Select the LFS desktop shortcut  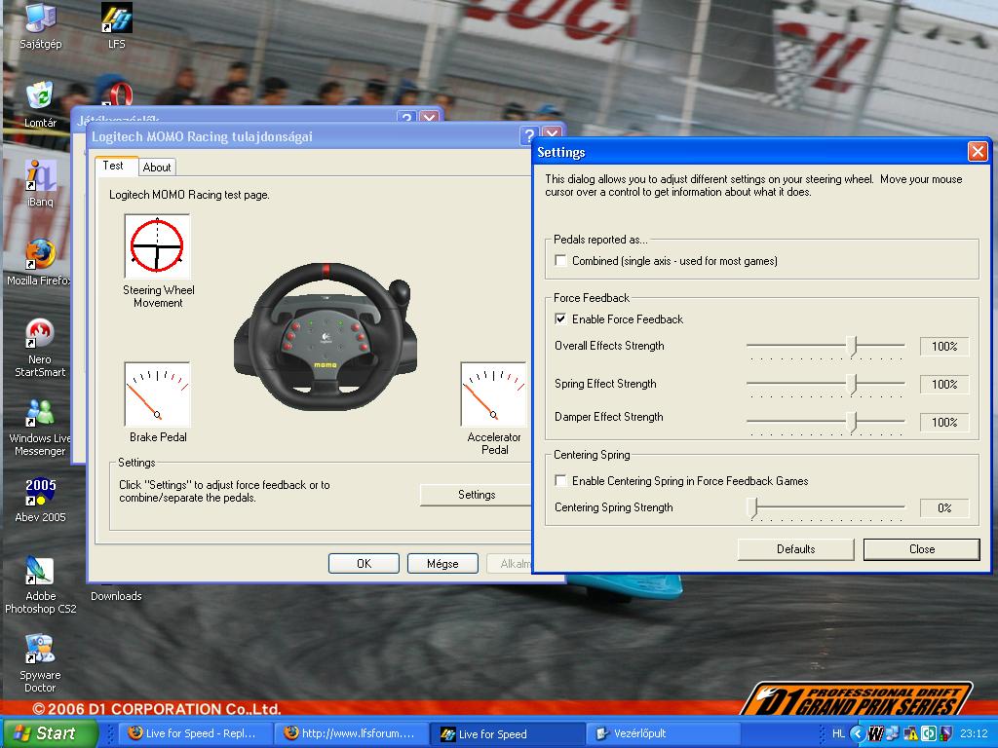coord(117,26)
